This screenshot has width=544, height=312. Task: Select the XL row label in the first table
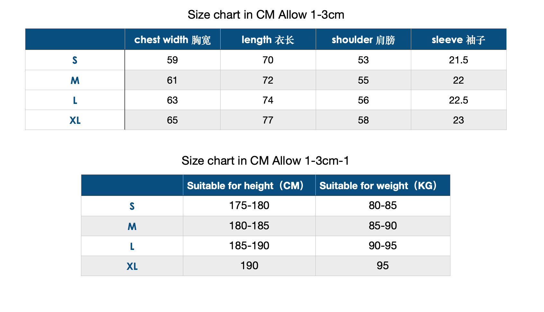[x=75, y=120]
